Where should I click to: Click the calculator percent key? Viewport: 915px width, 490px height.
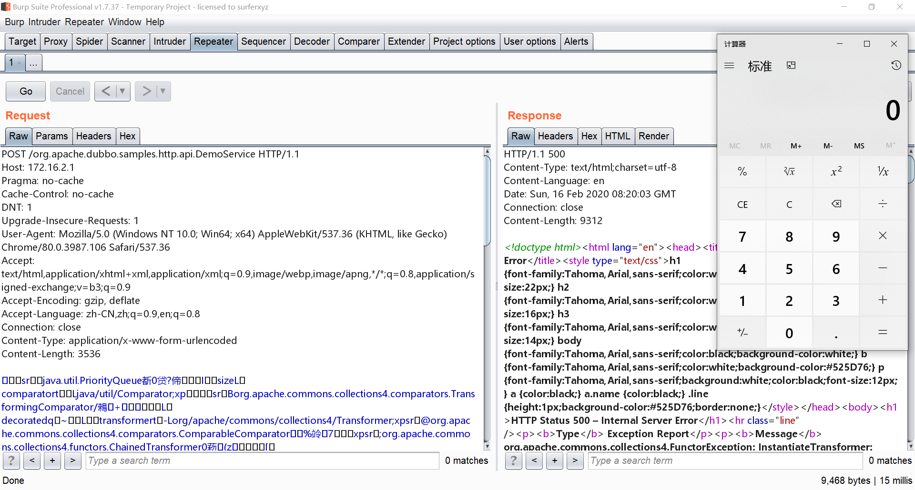pos(742,172)
